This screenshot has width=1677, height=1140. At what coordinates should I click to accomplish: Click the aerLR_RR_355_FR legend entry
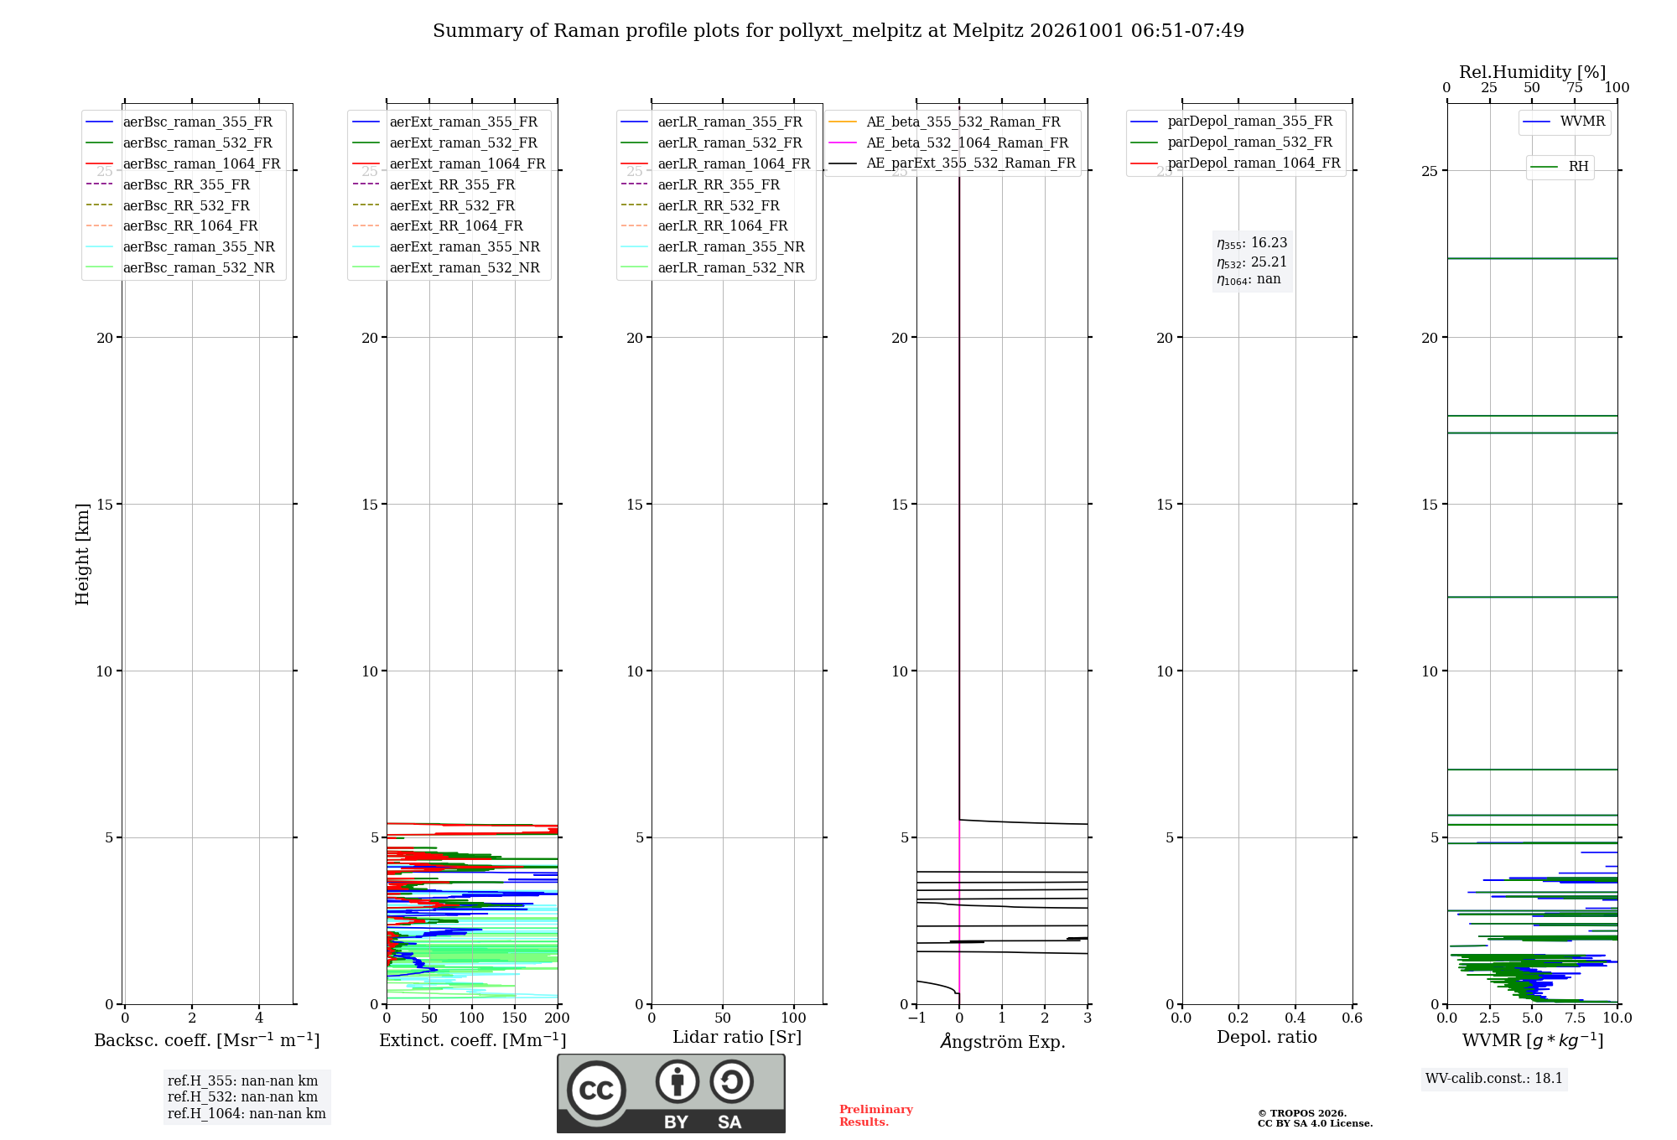700,184
